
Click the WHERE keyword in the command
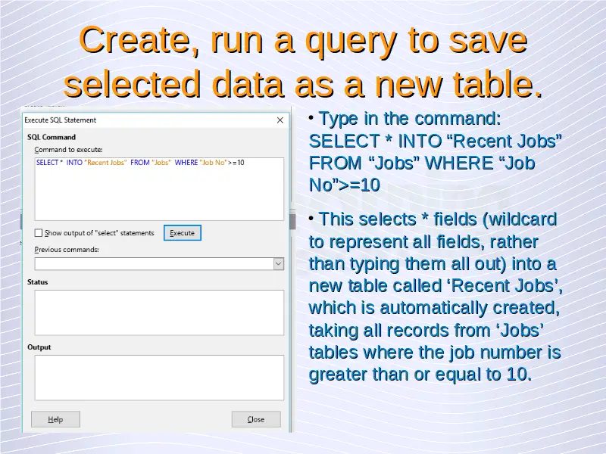coord(186,163)
